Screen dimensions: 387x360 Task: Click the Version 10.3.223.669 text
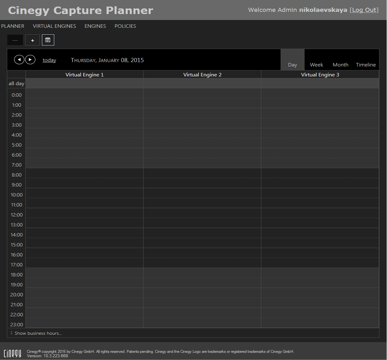pos(47,356)
